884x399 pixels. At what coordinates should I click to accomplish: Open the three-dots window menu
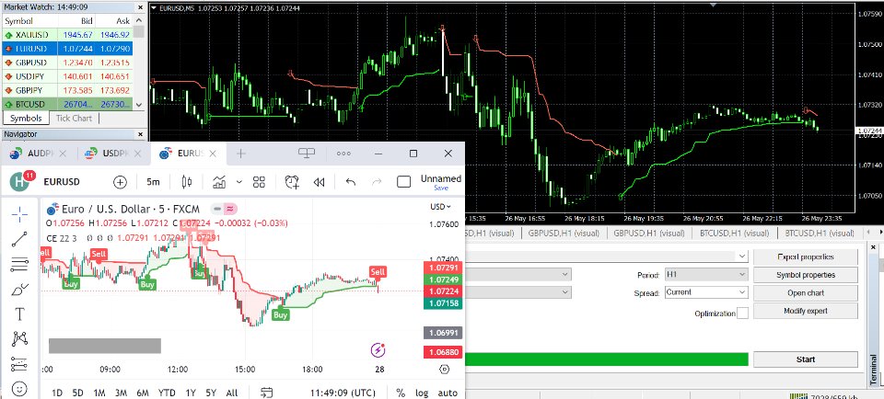click(x=343, y=153)
